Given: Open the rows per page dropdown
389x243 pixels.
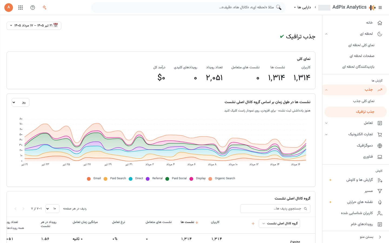Looking at the screenshot, I should click(x=52, y=209).
